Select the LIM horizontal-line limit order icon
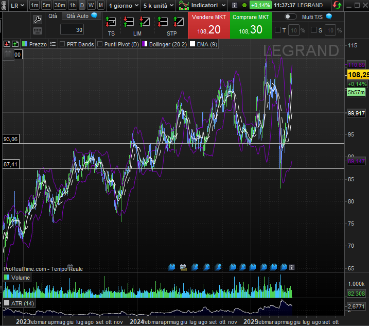369x326 pixels. [129, 22]
